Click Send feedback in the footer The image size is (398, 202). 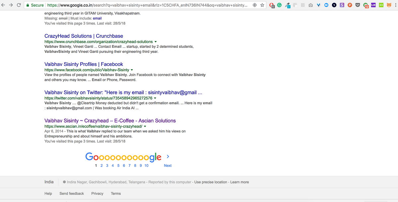click(72, 193)
